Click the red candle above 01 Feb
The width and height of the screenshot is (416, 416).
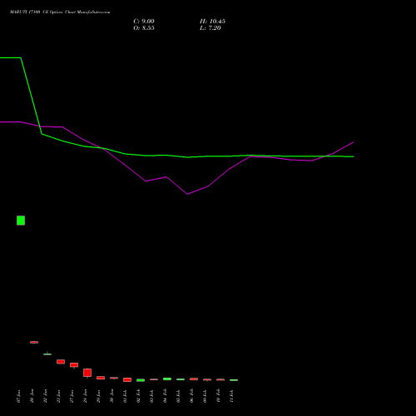coord(127,379)
